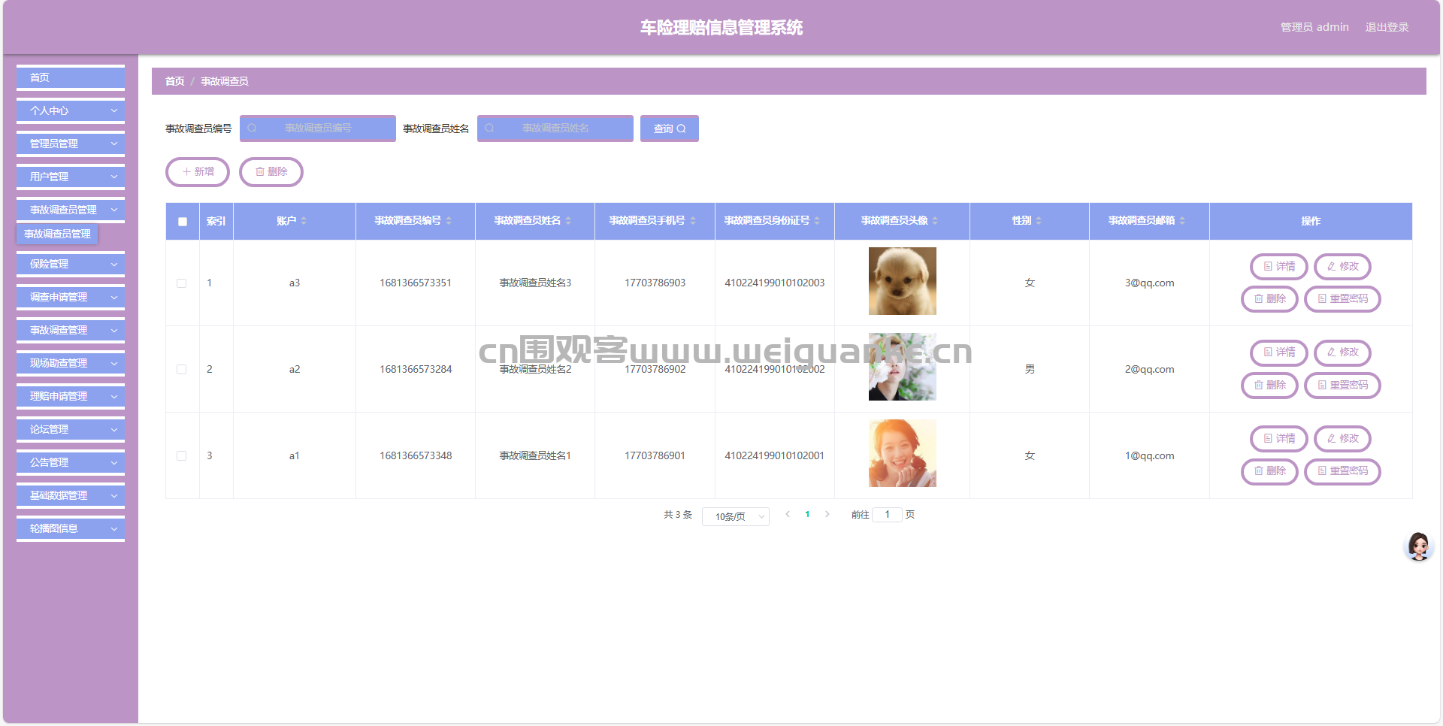This screenshot has height=726, width=1443.
Task: Open the 轮播图信息 sidebar menu
Action: click(71, 528)
